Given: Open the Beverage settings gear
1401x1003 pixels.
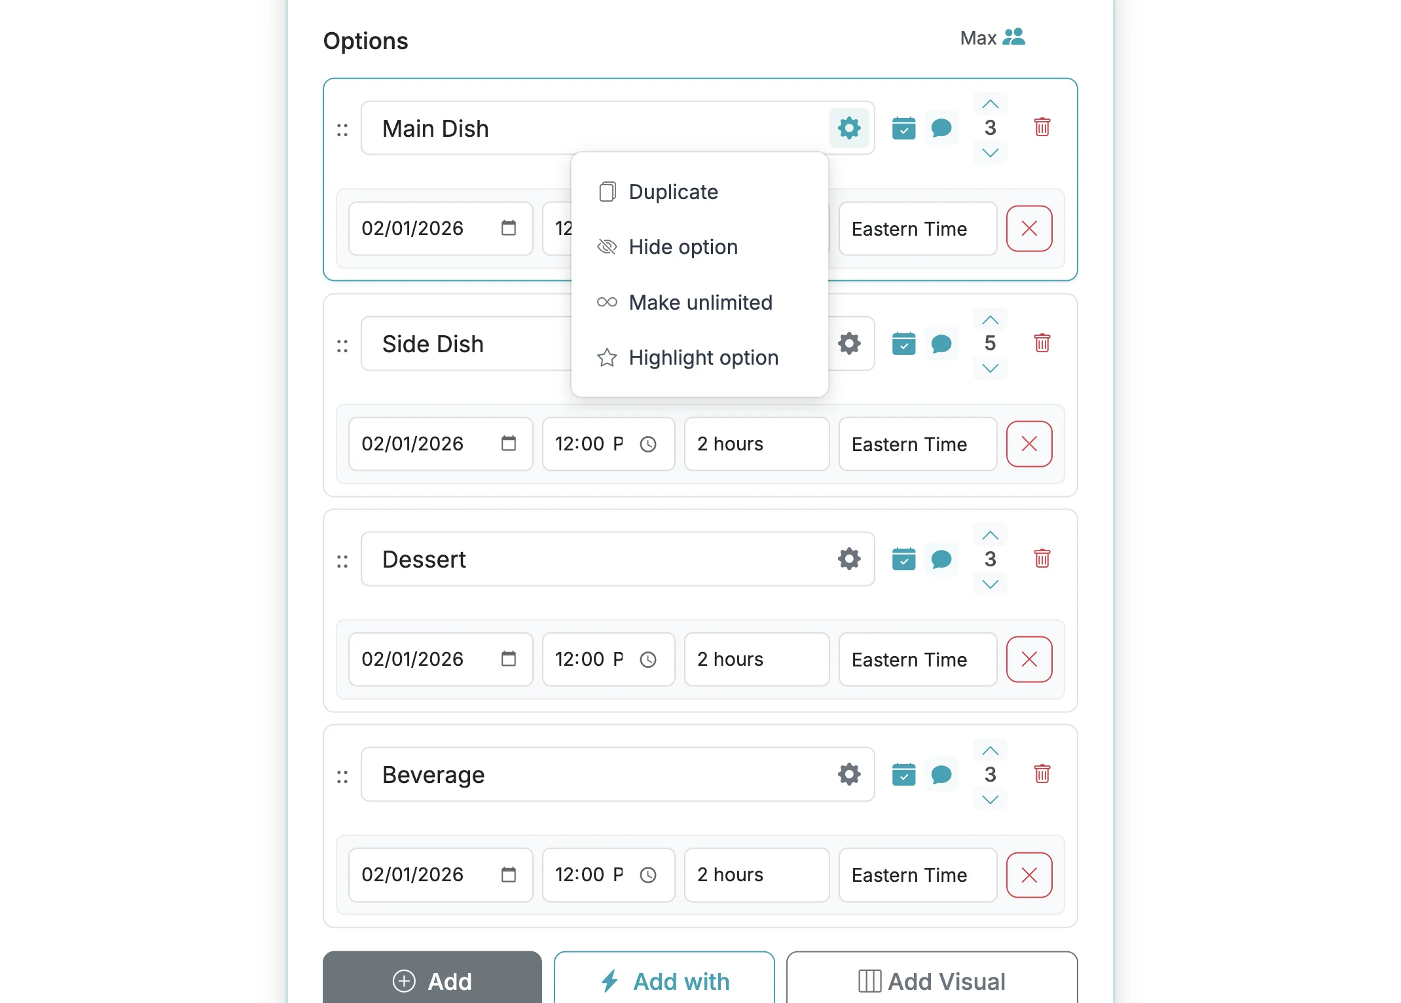Looking at the screenshot, I should coord(848,774).
